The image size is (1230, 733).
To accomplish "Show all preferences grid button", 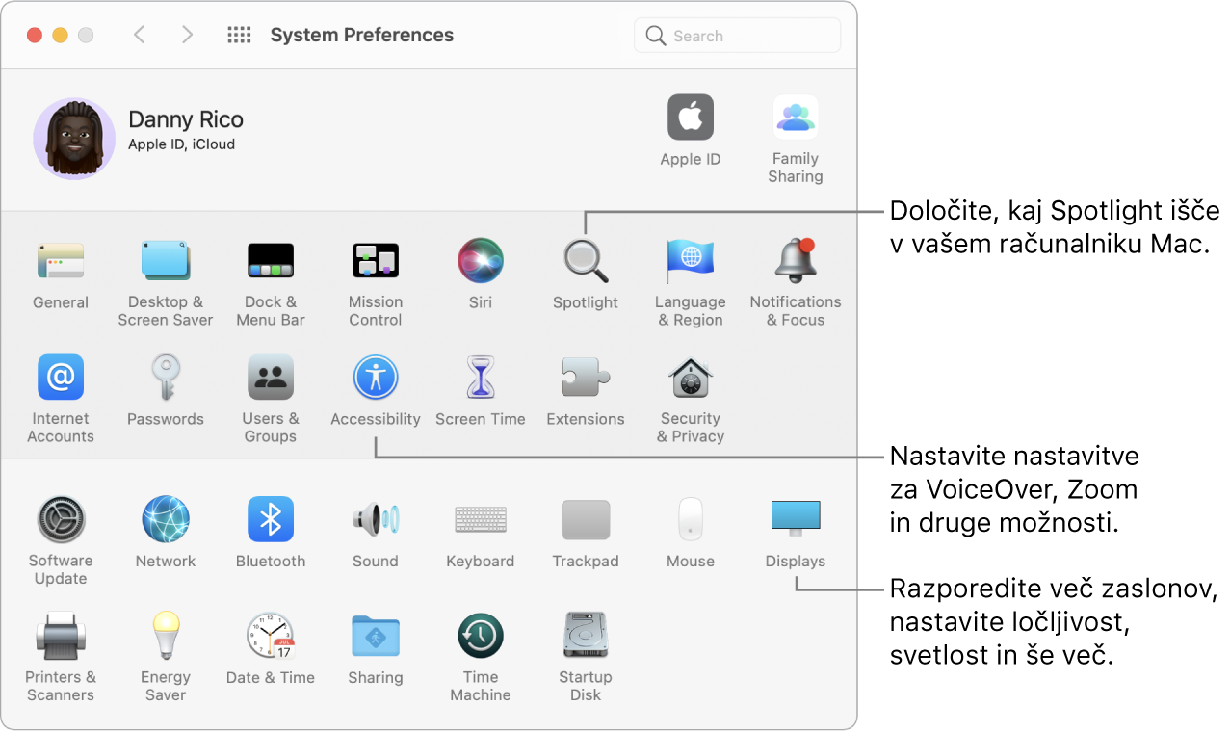I will [239, 35].
